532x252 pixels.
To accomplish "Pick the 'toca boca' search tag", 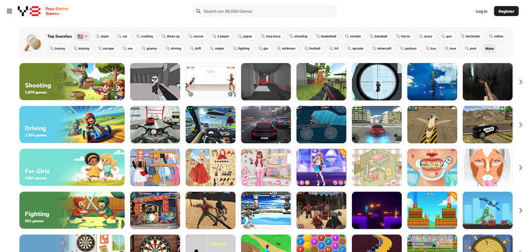I will pos(271,36).
